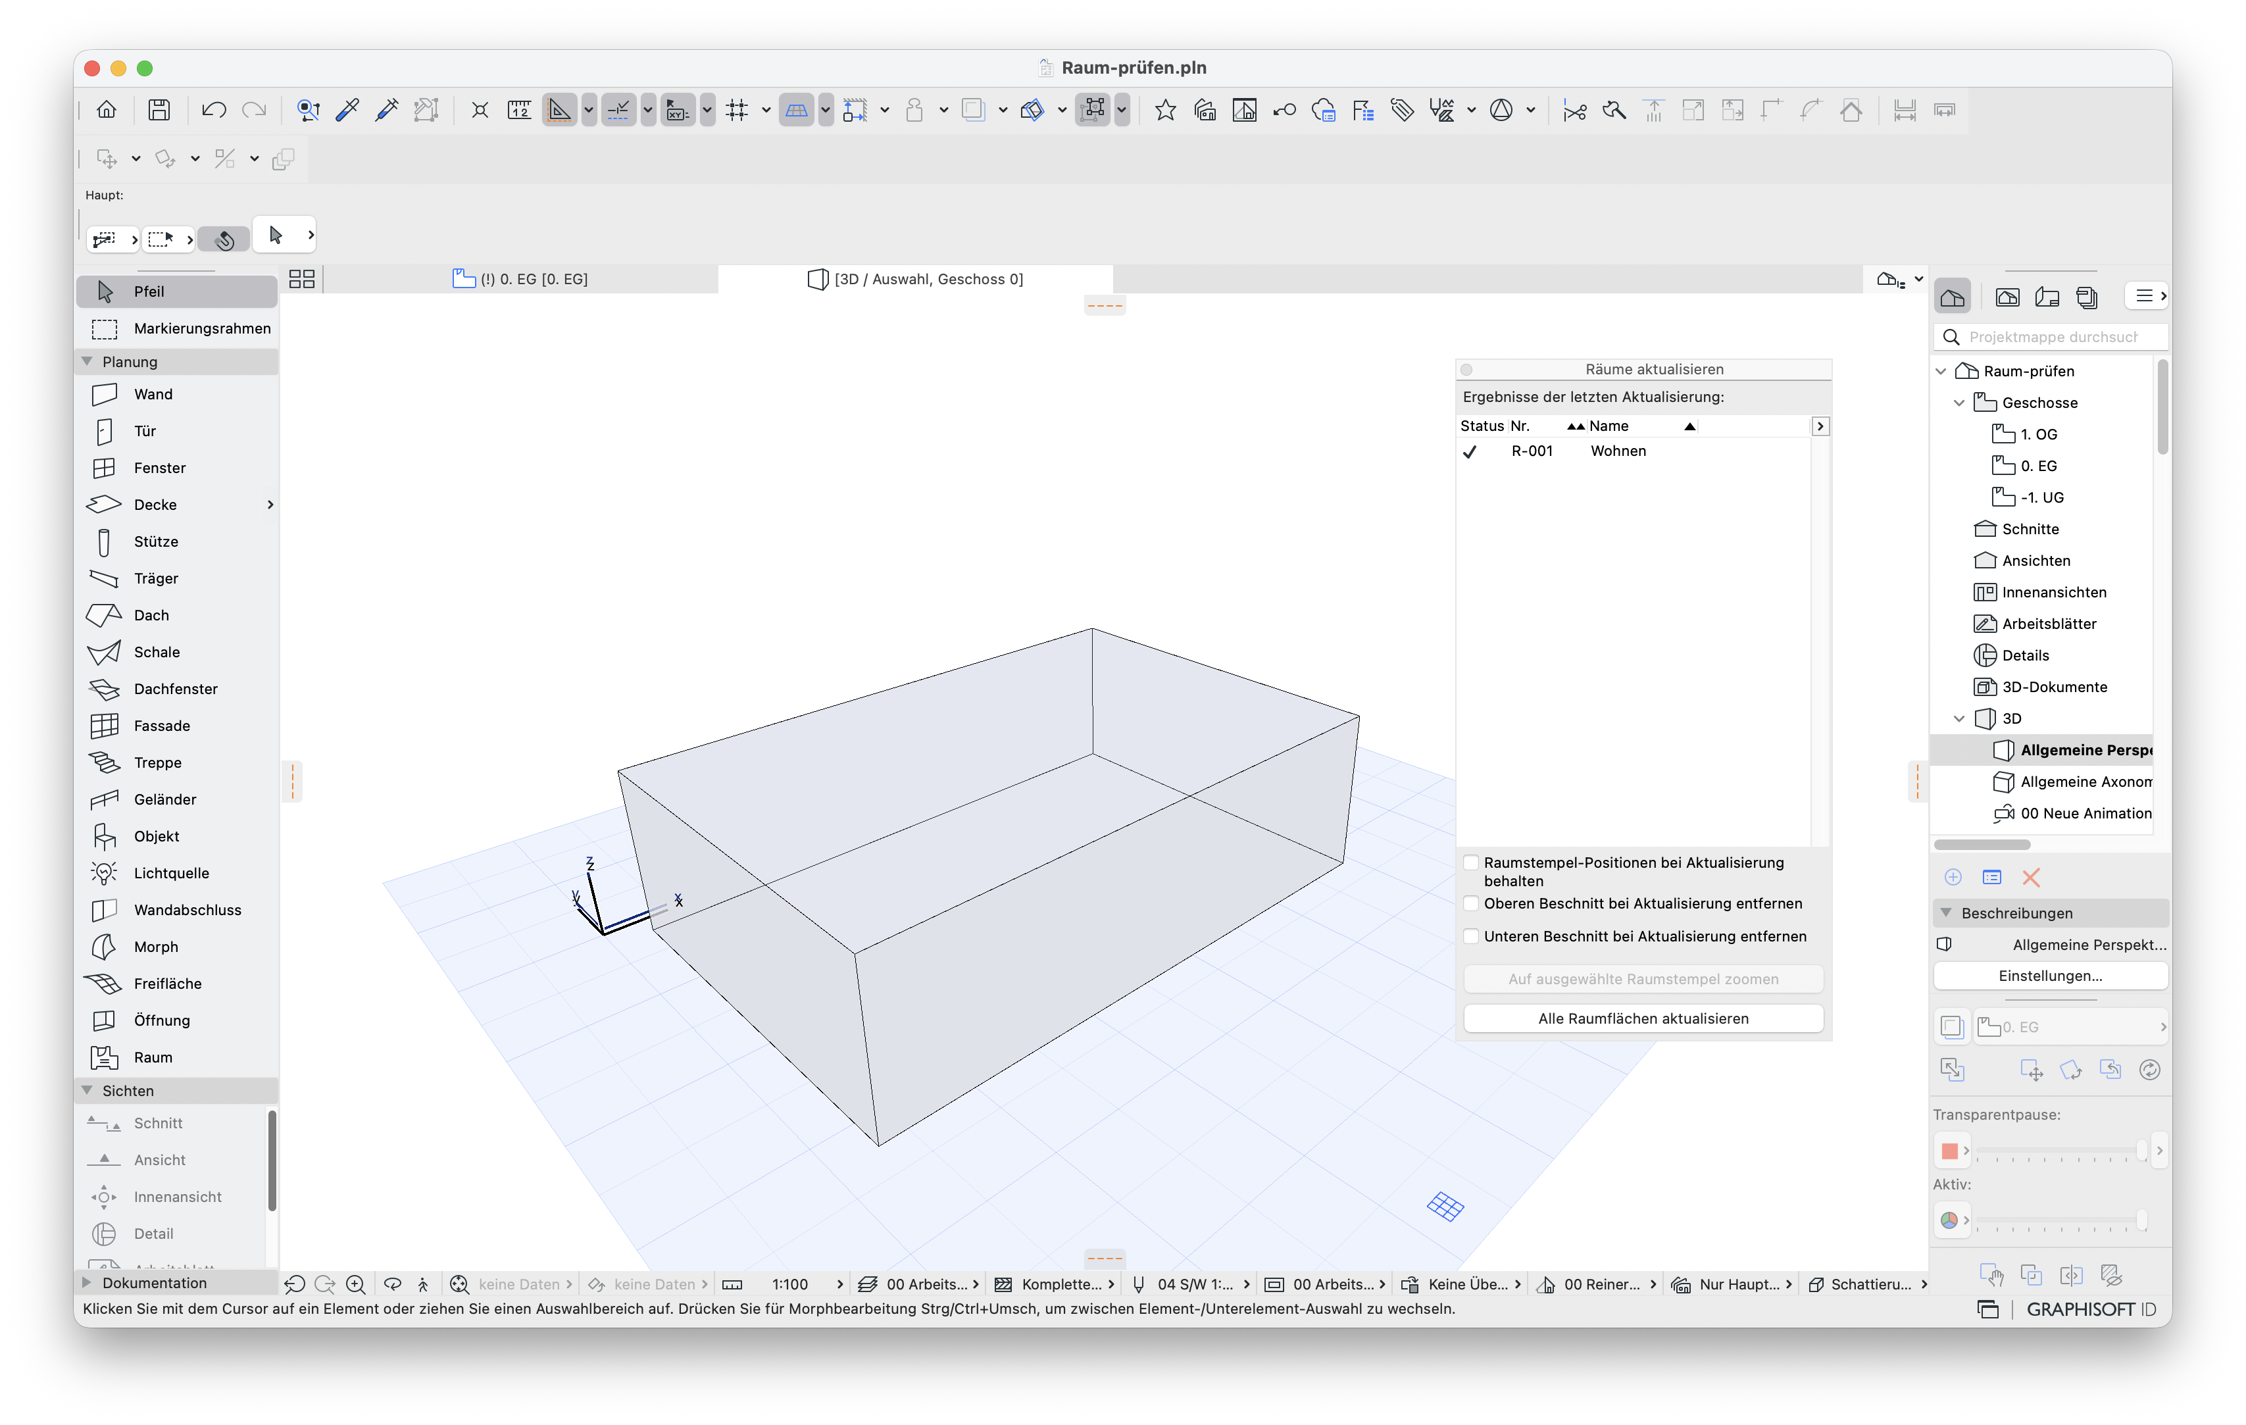Screen dimensions: 2246x1425
Task: Click the zoom-in magnifier in status bar
Action: point(355,1284)
